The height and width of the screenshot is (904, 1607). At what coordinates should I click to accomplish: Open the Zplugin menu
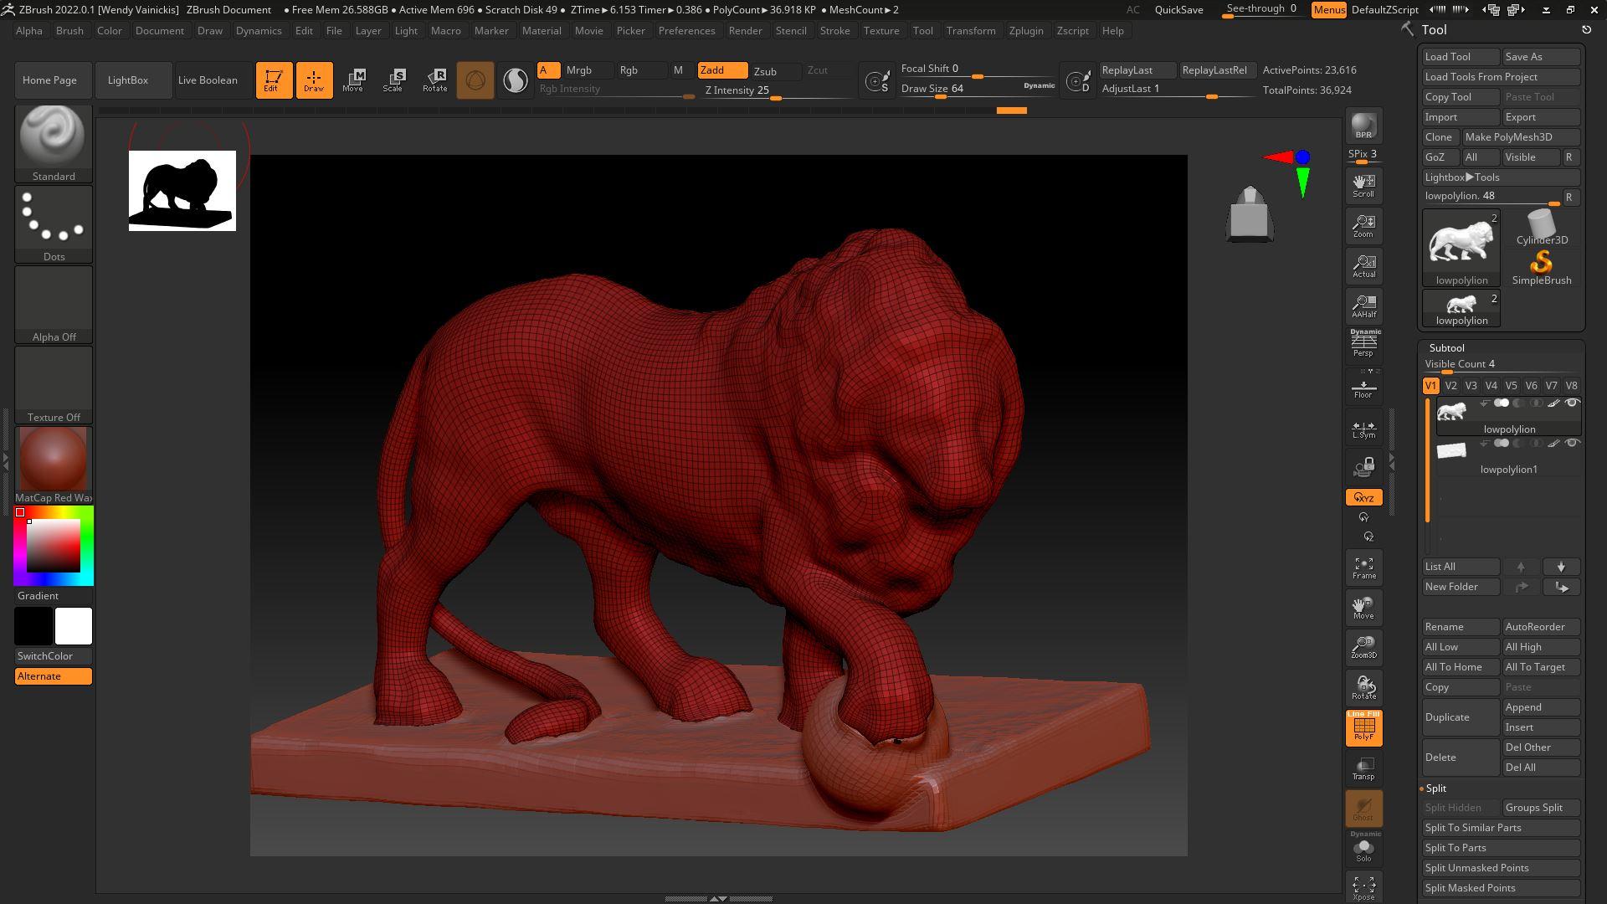(x=1025, y=31)
